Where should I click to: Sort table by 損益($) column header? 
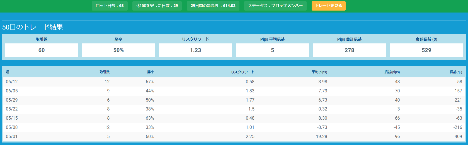(x=456, y=72)
